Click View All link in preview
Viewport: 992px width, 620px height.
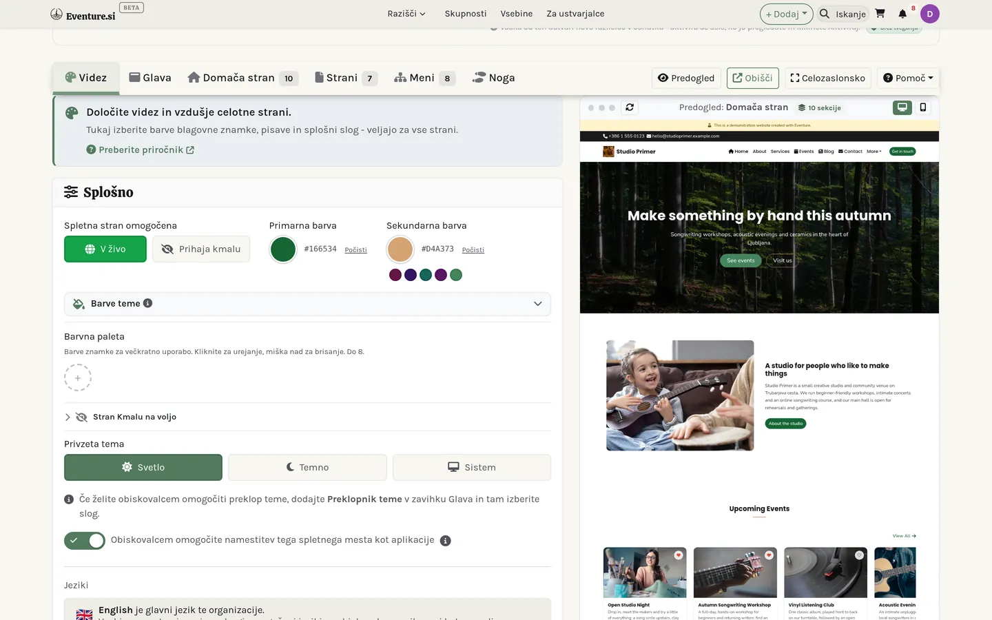tap(904, 536)
